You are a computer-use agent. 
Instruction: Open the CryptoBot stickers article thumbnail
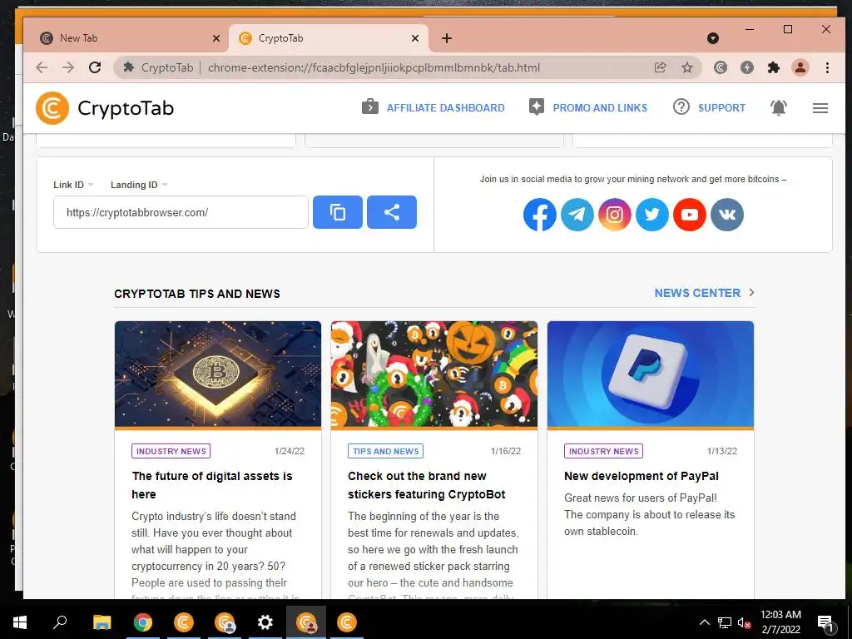click(434, 374)
